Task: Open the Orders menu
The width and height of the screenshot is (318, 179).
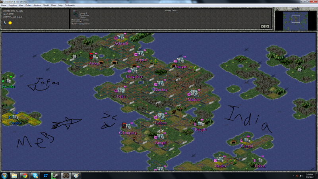Action: 28,5
